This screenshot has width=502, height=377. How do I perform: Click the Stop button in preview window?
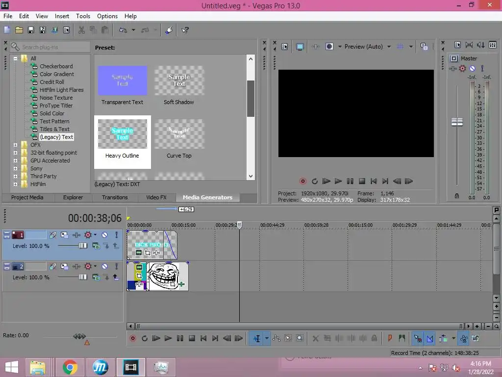click(362, 181)
